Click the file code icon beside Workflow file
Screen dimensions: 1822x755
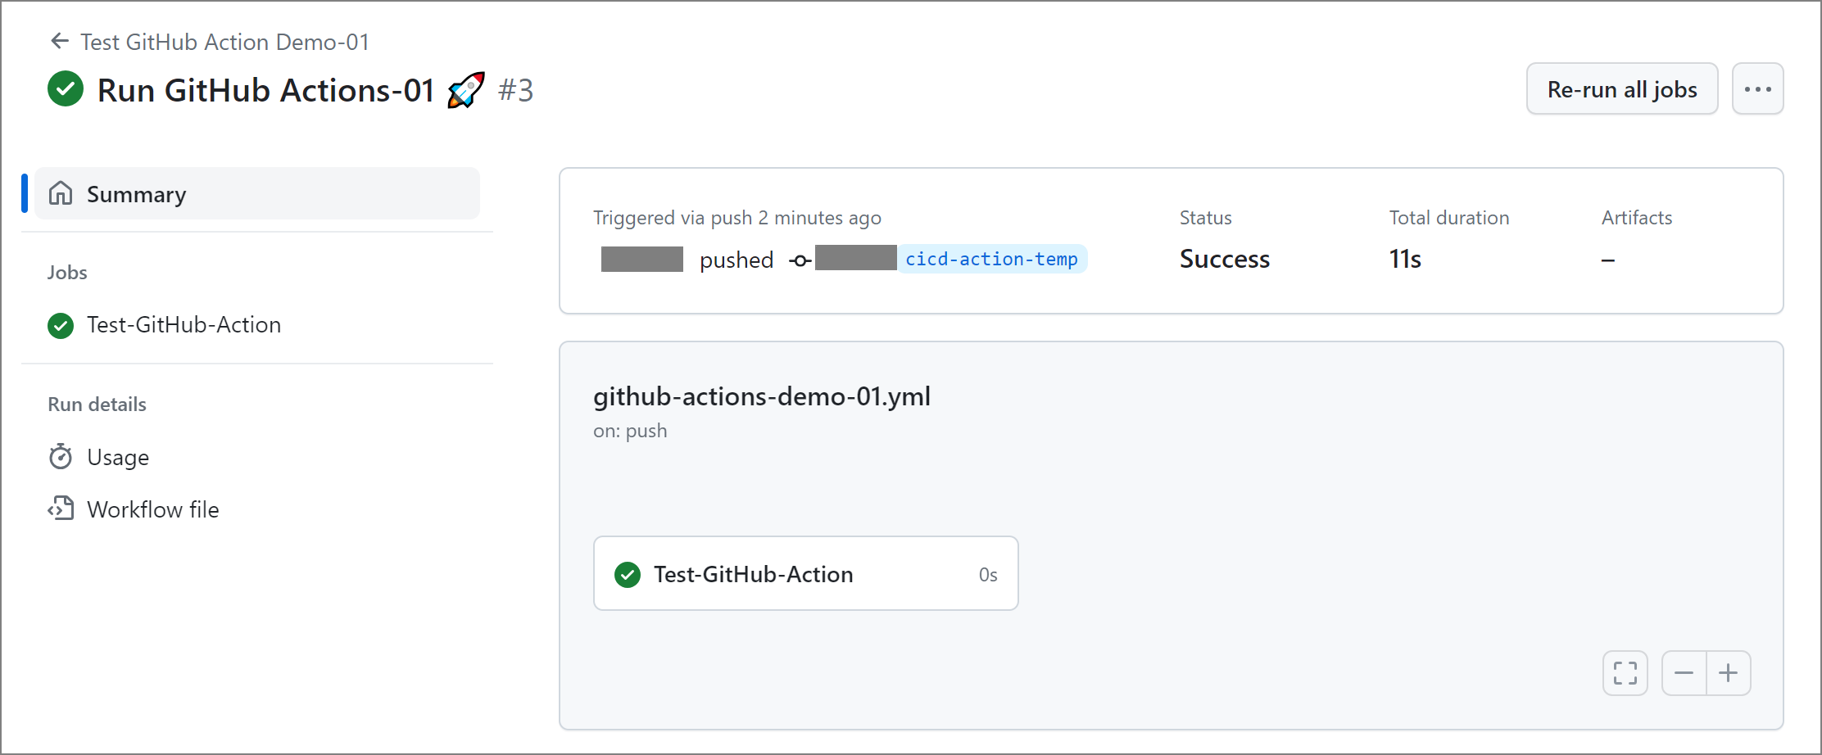tap(61, 509)
